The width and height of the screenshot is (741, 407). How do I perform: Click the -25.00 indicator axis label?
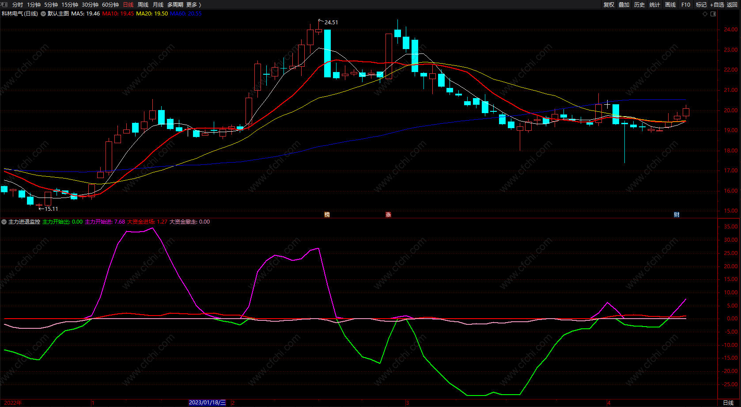(x=730, y=384)
